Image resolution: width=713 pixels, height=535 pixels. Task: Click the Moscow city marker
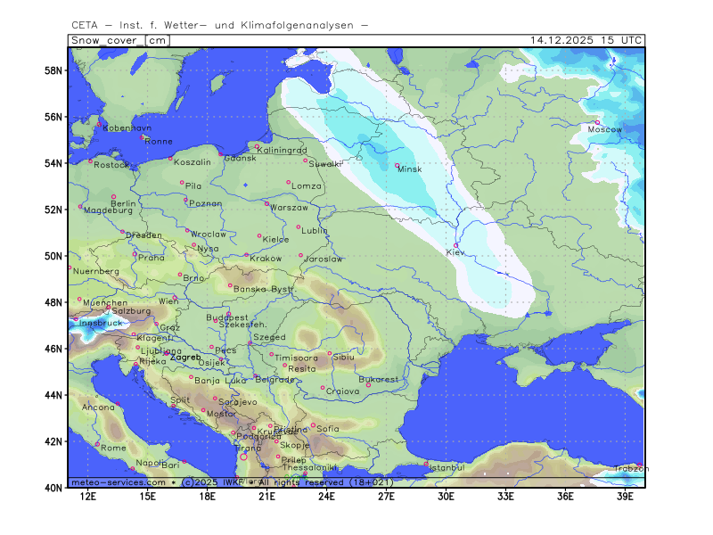(x=597, y=122)
